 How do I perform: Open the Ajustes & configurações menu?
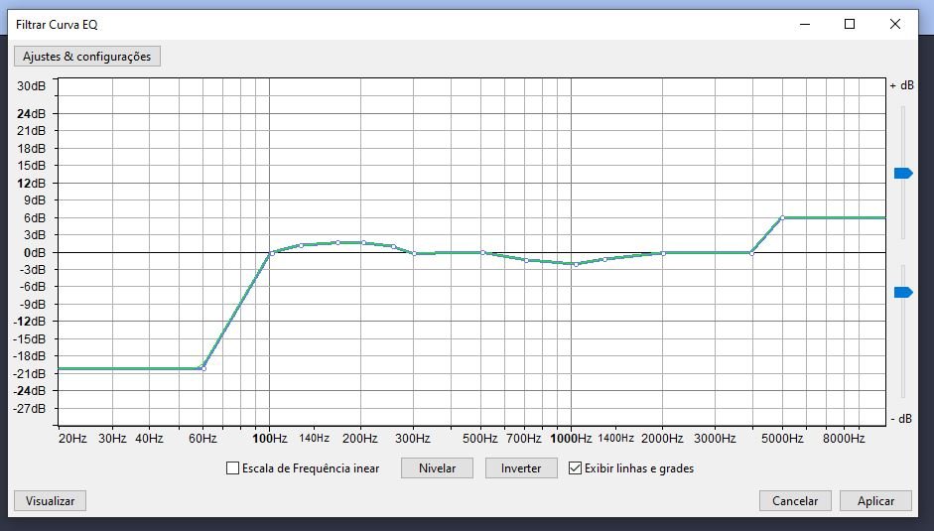pyautogui.click(x=87, y=57)
